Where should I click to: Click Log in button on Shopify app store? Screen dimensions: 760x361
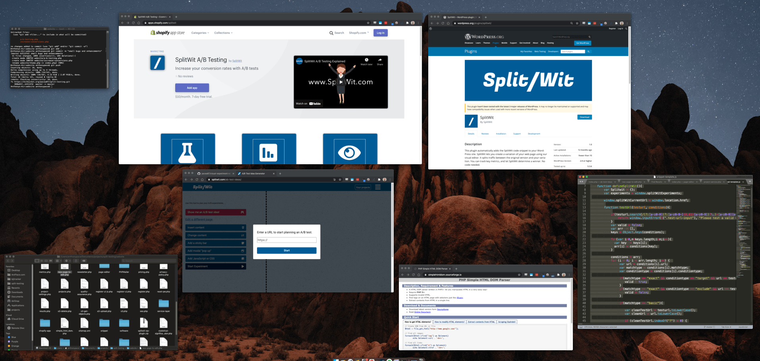[x=381, y=33]
